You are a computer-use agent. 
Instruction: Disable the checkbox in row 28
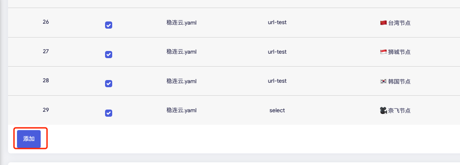109,84
